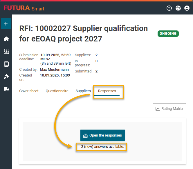Switch to the Cover sheet tab

coord(29,91)
